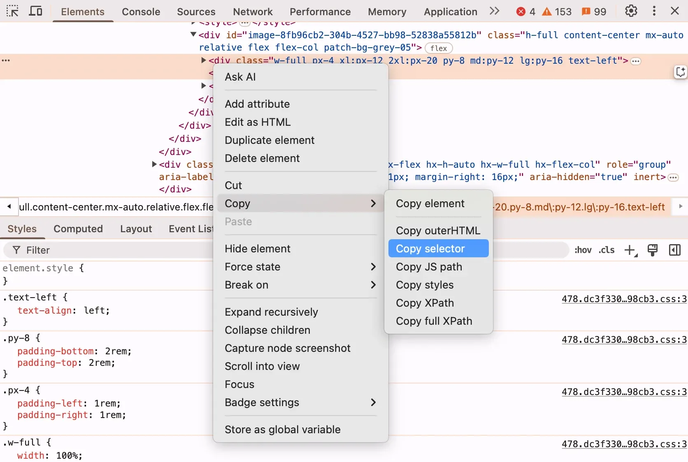The height and width of the screenshot is (462, 688).
Task: Expand the style tag ellipsis badge
Action: pos(245,23)
